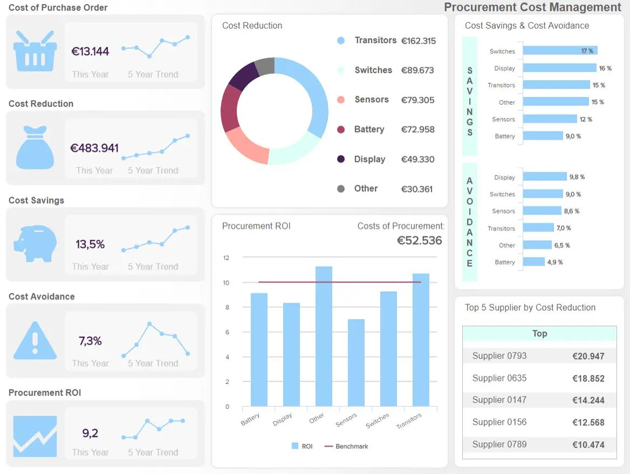Click the Cost Avoidance trend sparkline
The image size is (630, 474).
coord(155,339)
